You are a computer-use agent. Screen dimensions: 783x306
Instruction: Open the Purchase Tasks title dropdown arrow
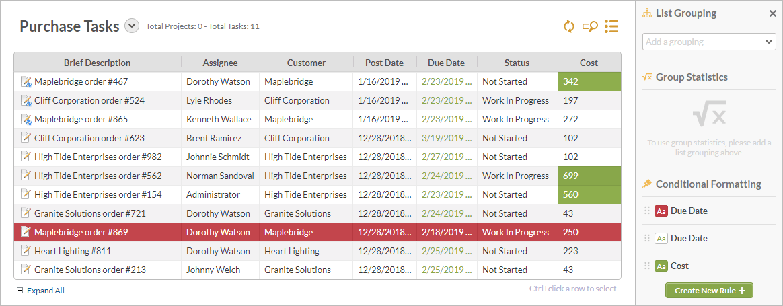tap(131, 26)
